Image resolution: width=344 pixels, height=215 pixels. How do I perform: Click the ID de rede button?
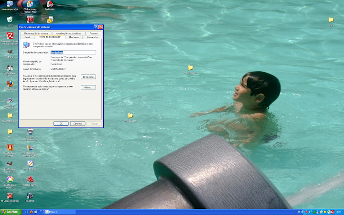(x=88, y=77)
